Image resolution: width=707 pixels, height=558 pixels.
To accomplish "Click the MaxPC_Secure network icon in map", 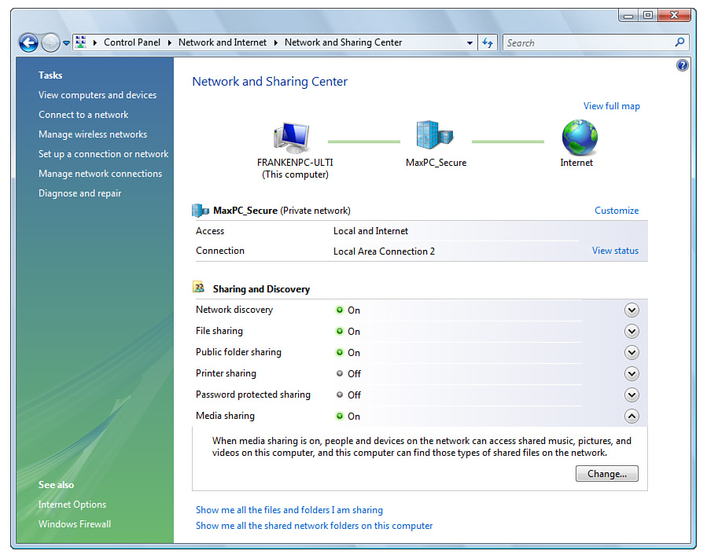I will [x=434, y=134].
